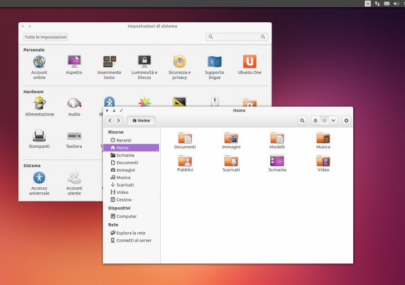This screenshot has width=405, height=285.
Task: Expand the view options dropdown arrow
Action: 333,121
